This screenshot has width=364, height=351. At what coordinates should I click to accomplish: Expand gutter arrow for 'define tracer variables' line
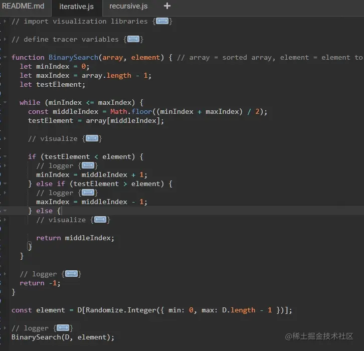click(5, 39)
